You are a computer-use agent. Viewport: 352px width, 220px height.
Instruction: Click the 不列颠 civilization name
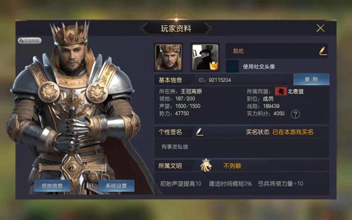pyautogui.click(x=232, y=166)
